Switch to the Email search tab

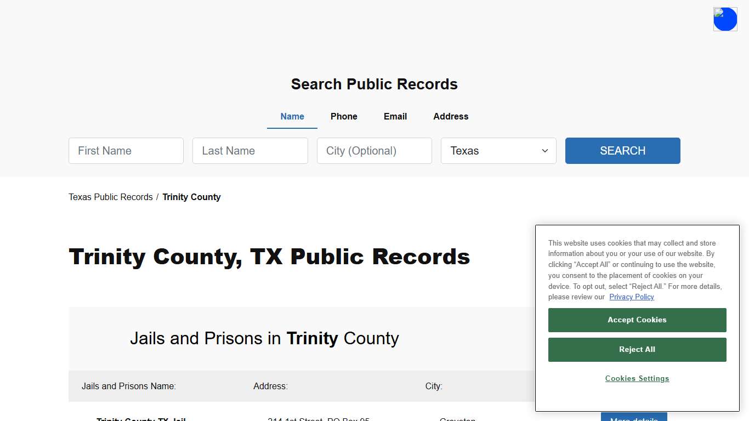(395, 116)
